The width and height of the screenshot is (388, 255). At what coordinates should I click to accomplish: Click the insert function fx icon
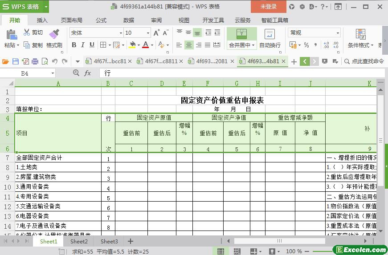(x=87, y=73)
